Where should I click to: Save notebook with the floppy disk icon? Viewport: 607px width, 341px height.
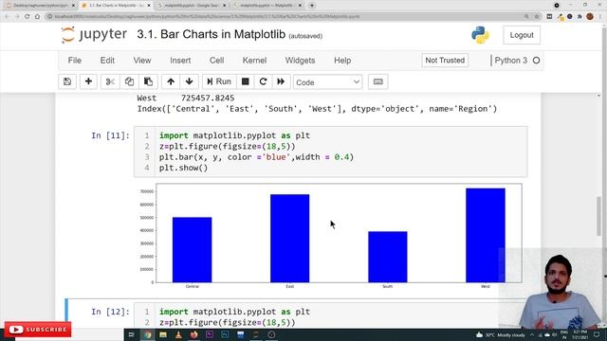point(67,81)
